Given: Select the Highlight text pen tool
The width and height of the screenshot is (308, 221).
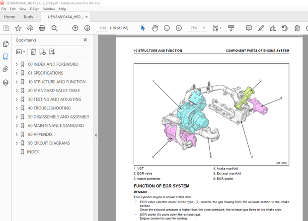Looking at the screenshot, I should 261,28.
